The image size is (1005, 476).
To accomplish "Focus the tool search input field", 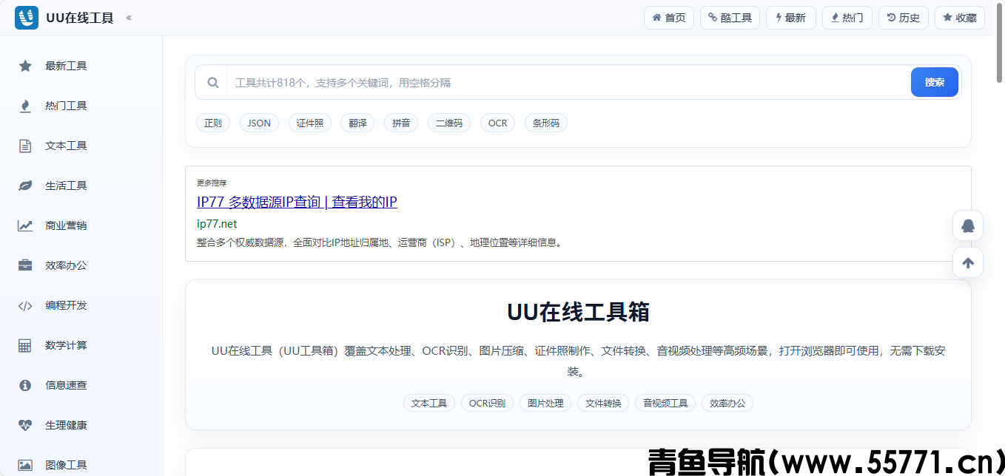I will (568, 83).
